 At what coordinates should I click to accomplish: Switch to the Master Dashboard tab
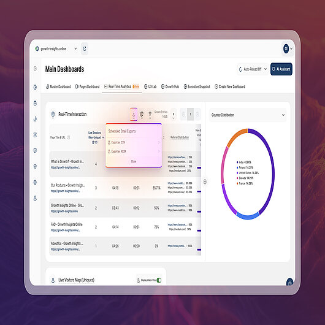(58, 86)
